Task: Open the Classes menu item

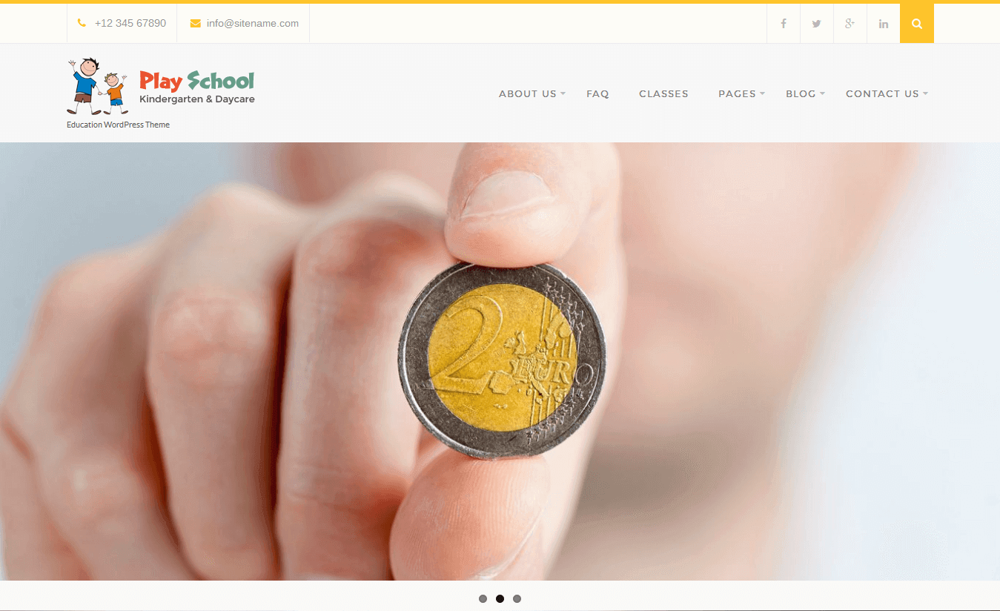Action: tap(663, 93)
